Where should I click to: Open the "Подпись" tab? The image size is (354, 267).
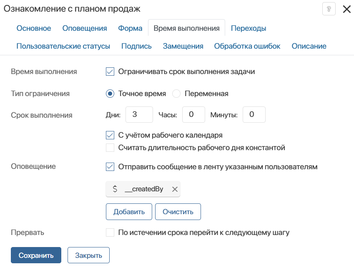click(x=136, y=46)
